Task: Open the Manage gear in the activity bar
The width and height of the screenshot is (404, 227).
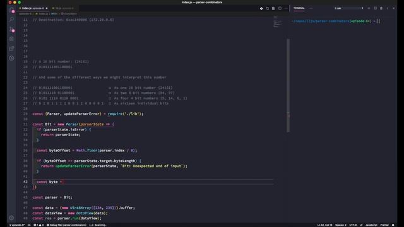Action: click(11, 218)
